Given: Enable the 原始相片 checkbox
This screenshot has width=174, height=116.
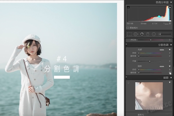Looking at the screenshot, I should point(128,28).
